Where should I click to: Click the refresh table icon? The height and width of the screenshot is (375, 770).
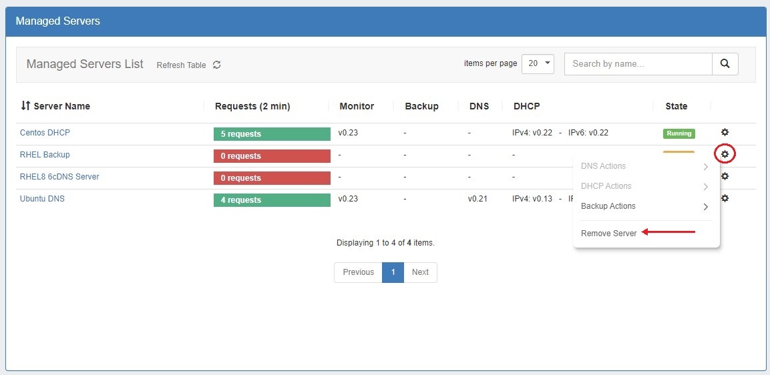[216, 65]
